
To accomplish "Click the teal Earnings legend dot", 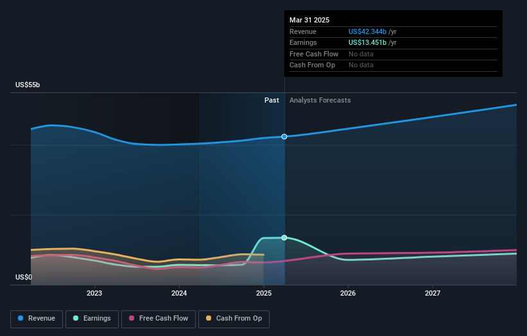I will [76, 318].
